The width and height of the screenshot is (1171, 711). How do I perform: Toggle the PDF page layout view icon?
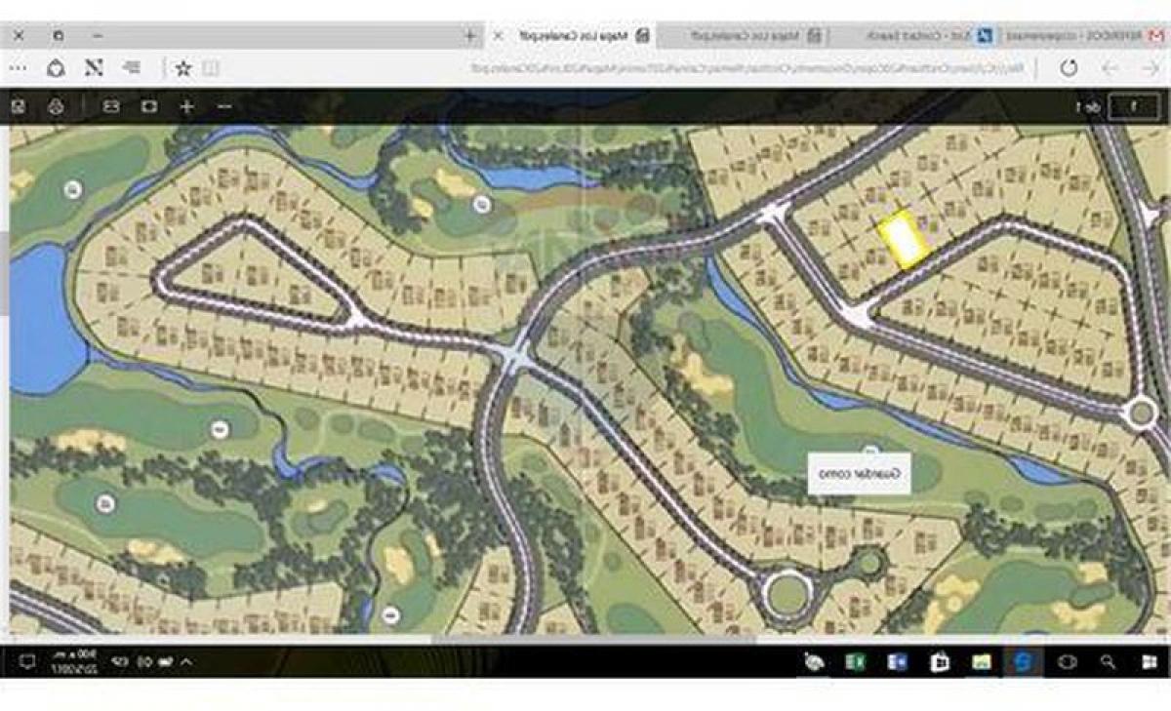click(x=111, y=105)
